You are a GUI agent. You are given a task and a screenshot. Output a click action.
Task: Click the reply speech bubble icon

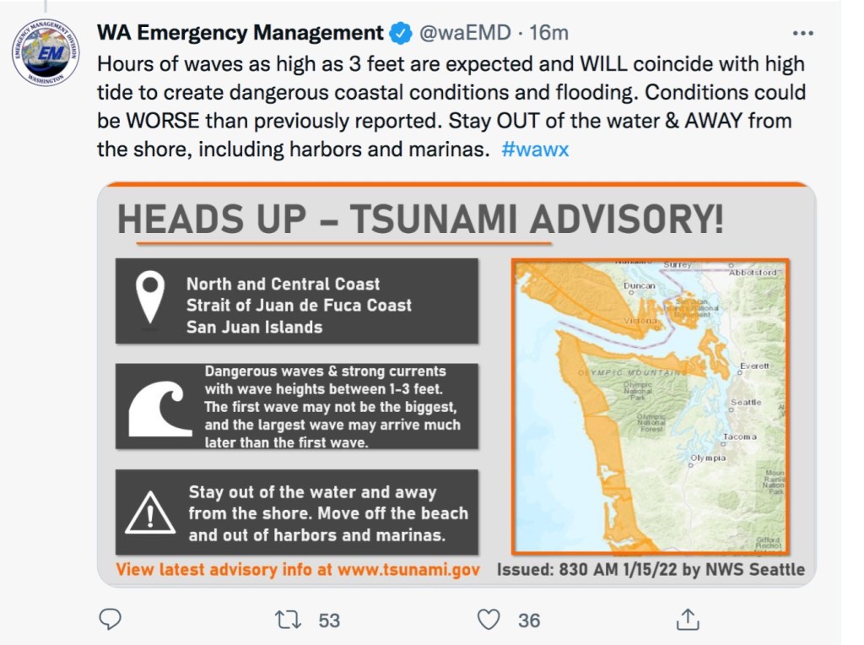[x=111, y=621]
